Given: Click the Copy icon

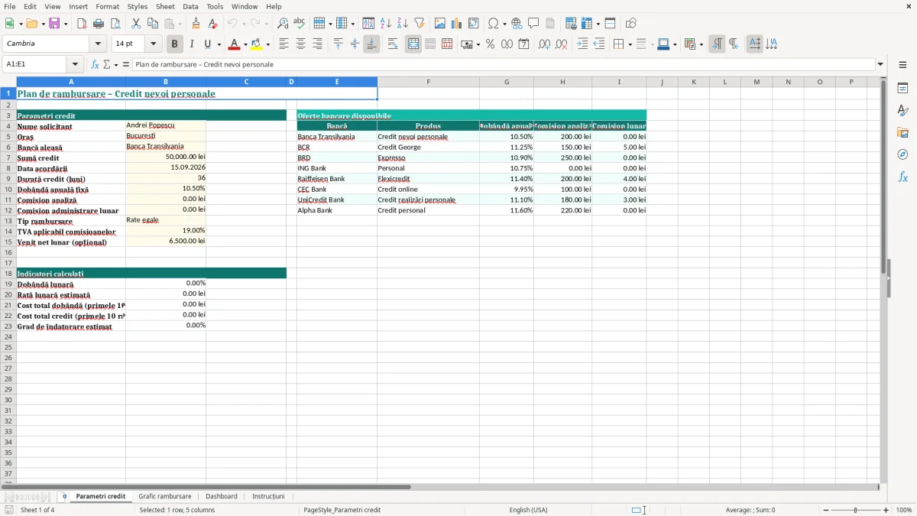Looking at the screenshot, I should [153, 24].
